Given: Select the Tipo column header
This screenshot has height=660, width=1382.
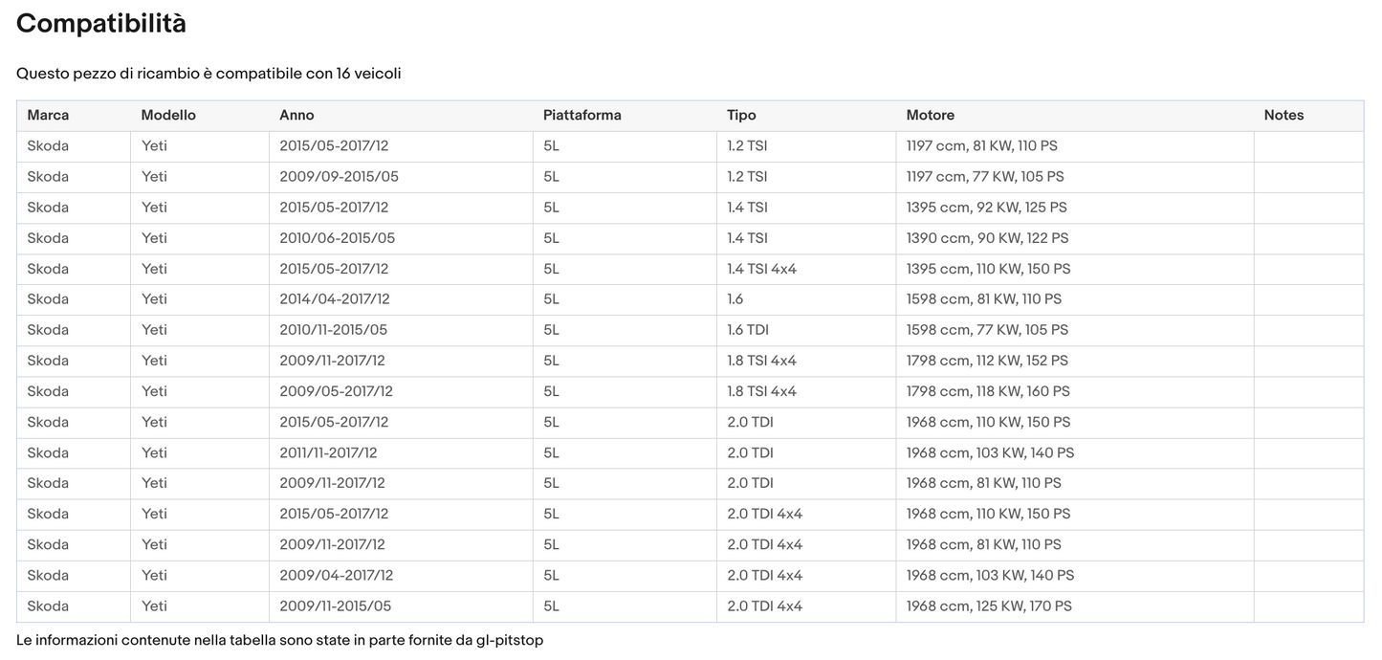Looking at the screenshot, I should pyautogui.click(x=741, y=116).
